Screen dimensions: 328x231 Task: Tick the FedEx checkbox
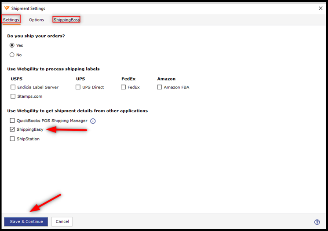[124, 87]
